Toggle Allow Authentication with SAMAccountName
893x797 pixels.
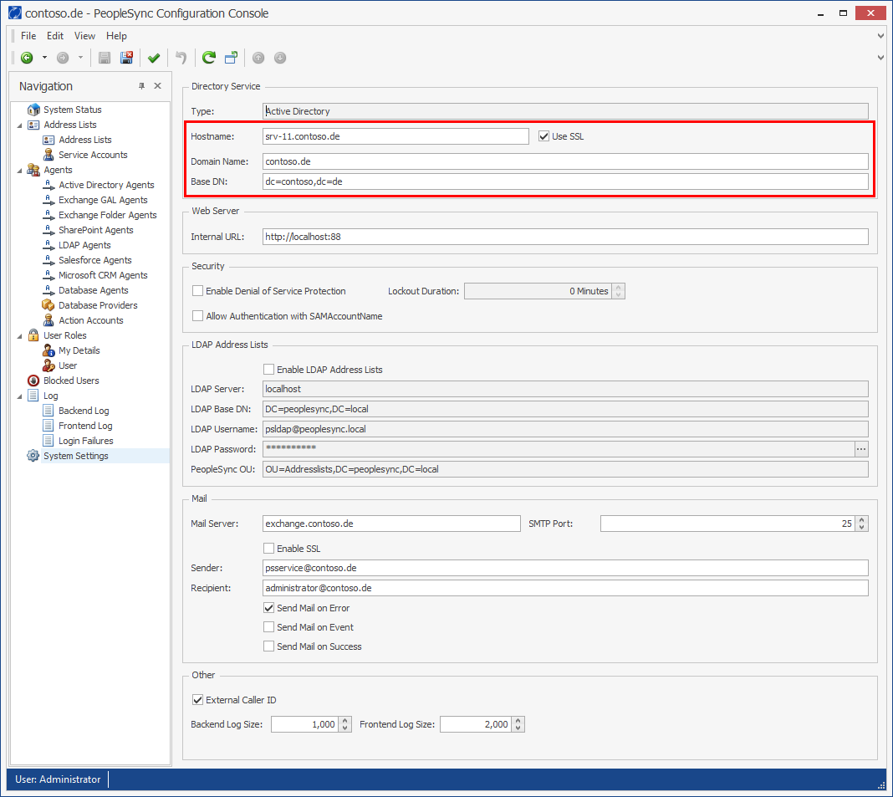pos(197,316)
